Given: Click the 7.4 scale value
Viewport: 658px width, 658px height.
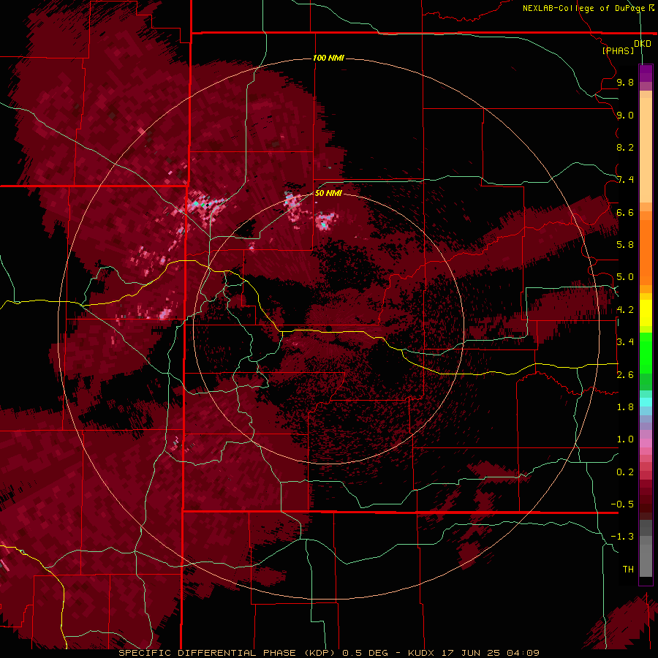Looking at the screenshot, I should point(625,180).
